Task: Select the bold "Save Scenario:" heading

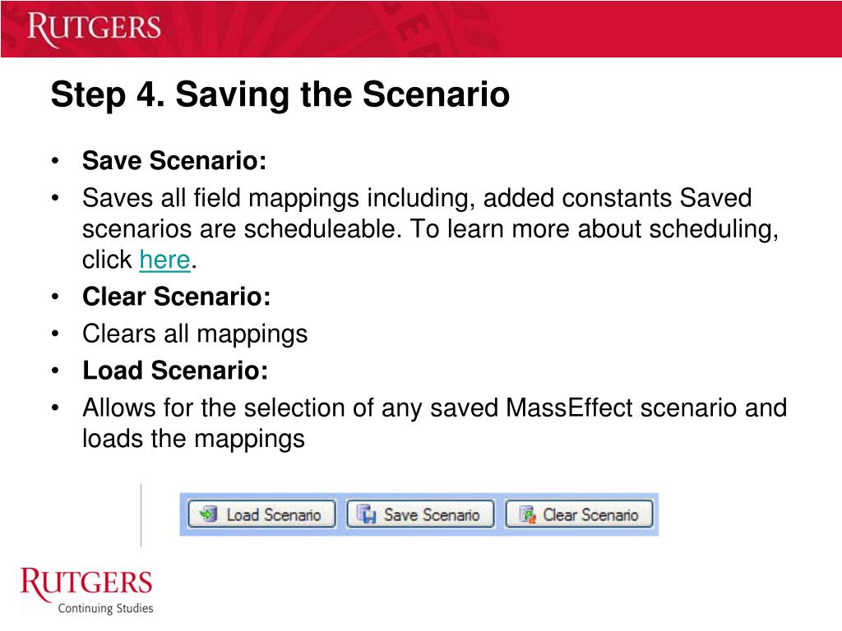Action: pyautogui.click(x=174, y=160)
